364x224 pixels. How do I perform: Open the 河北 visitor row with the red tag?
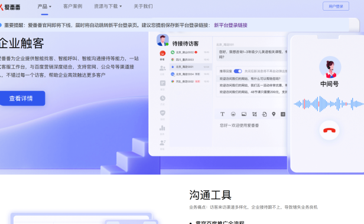190,81
